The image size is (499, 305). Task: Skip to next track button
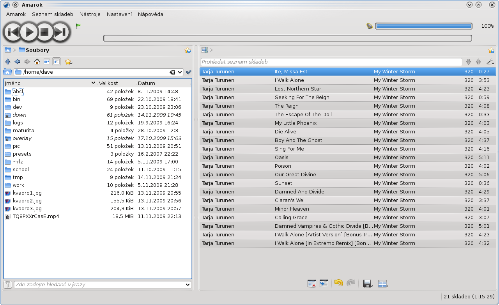[x=60, y=32]
